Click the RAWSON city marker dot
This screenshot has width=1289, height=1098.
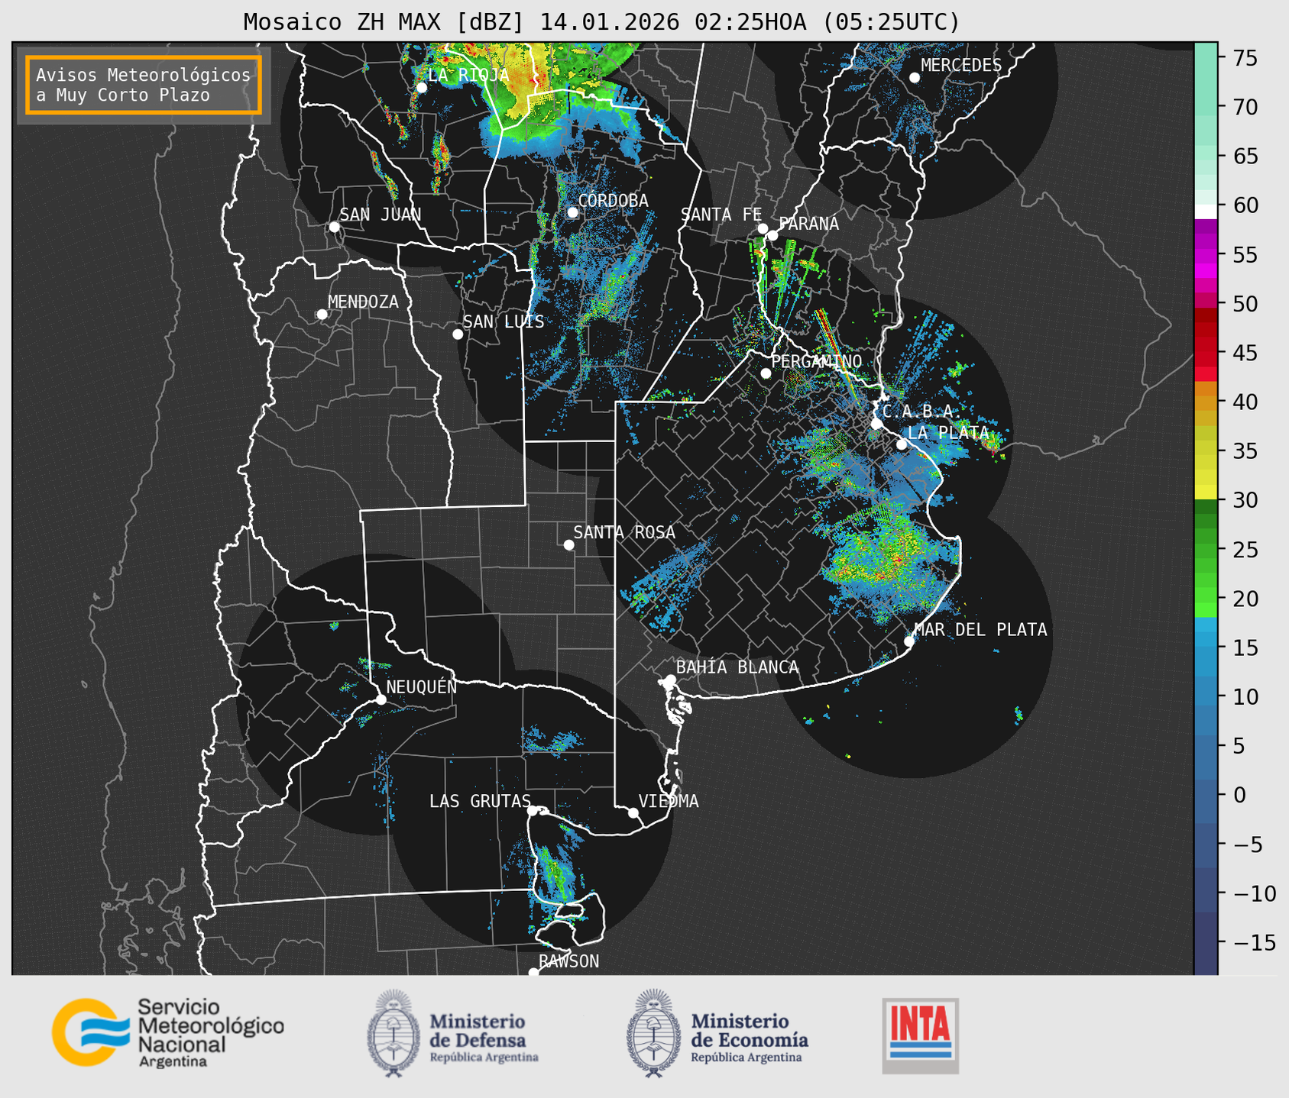coord(533,973)
